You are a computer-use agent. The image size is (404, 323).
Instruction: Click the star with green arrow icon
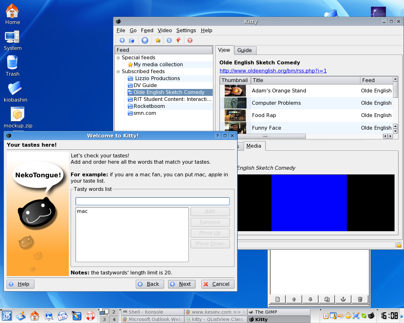click(158, 40)
